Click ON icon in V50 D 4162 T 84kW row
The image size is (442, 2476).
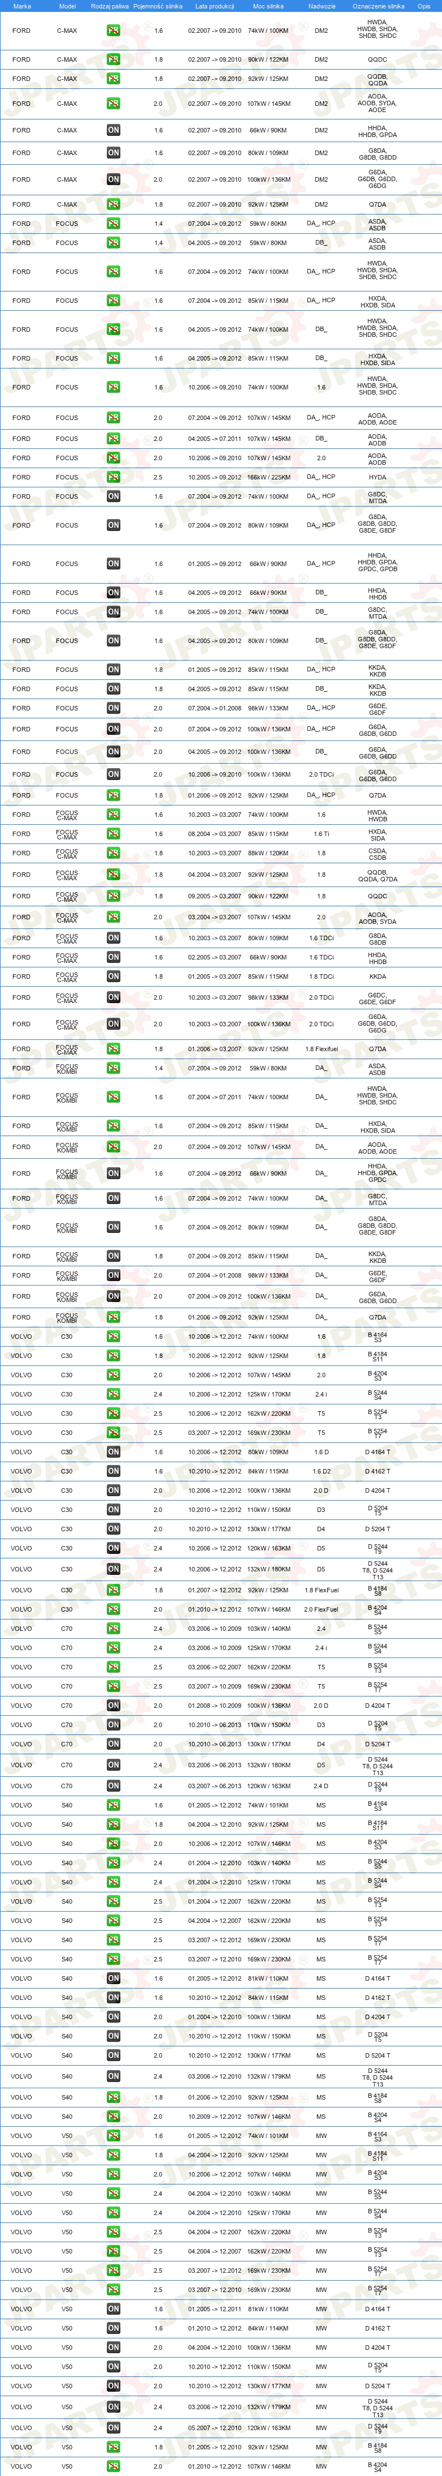pos(113,2328)
